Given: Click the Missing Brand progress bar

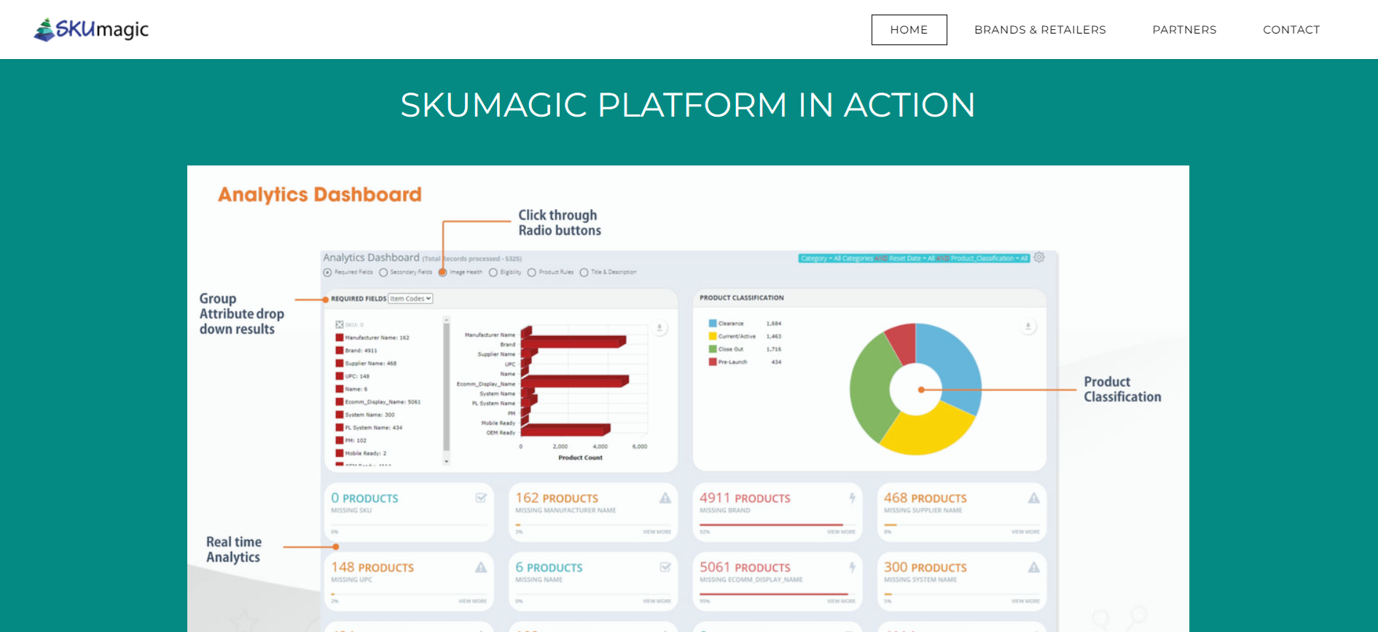Looking at the screenshot, I should [778, 525].
